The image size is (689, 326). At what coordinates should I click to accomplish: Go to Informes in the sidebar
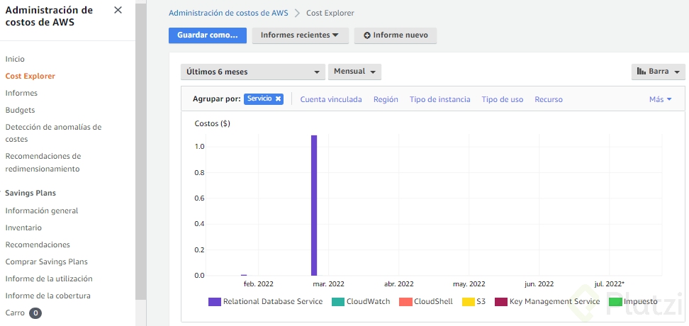21,93
